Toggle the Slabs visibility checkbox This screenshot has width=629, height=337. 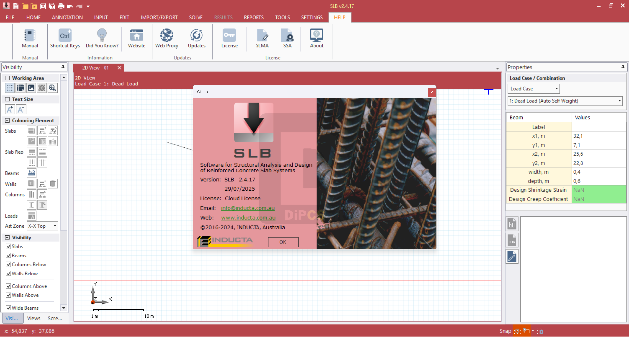coord(9,246)
